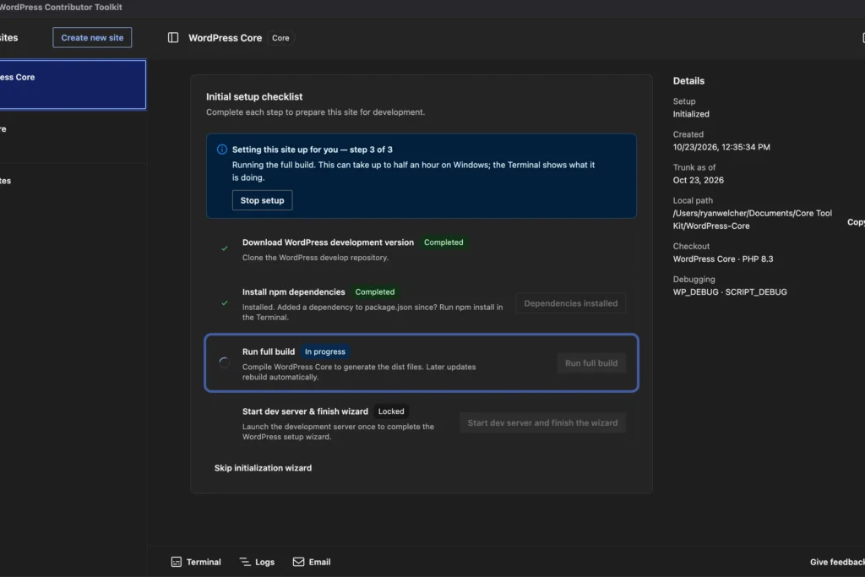This screenshot has height=577, width=865.
Task: Click Start dev server & finish wizard step title
Action: click(305, 411)
